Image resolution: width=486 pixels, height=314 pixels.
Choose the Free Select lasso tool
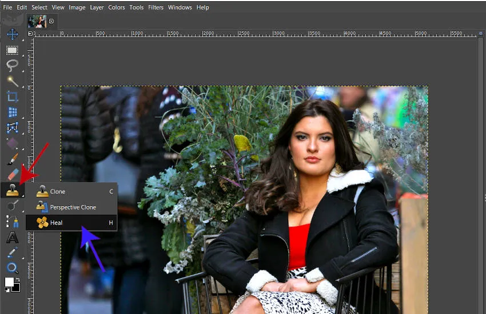click(12, 65)
